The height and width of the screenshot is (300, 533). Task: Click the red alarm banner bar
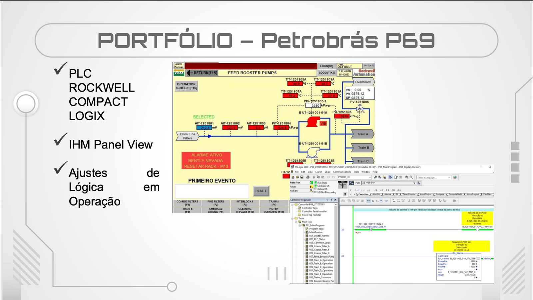click(251, 66)
